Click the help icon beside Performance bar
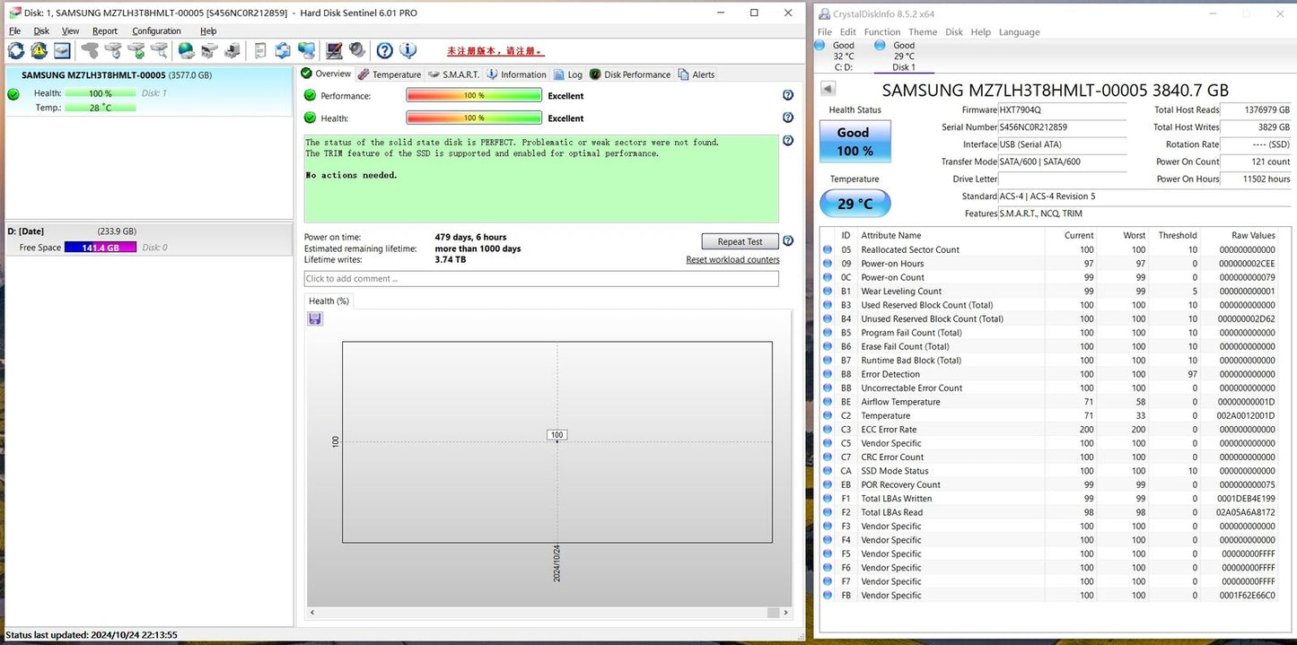The width and height of the screenshot is (1297, 645). click(x=788, y=95)
